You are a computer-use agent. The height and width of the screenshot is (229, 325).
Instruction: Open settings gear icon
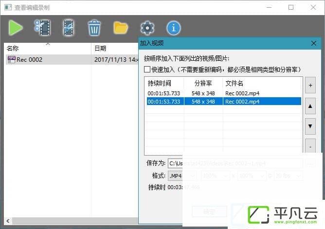click(x=147, y=28)
